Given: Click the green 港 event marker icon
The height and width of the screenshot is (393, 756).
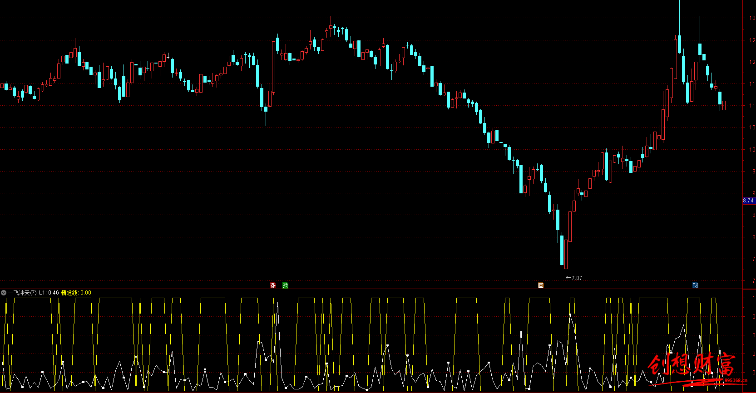Looking at the screenshot, I should point(285,285).
